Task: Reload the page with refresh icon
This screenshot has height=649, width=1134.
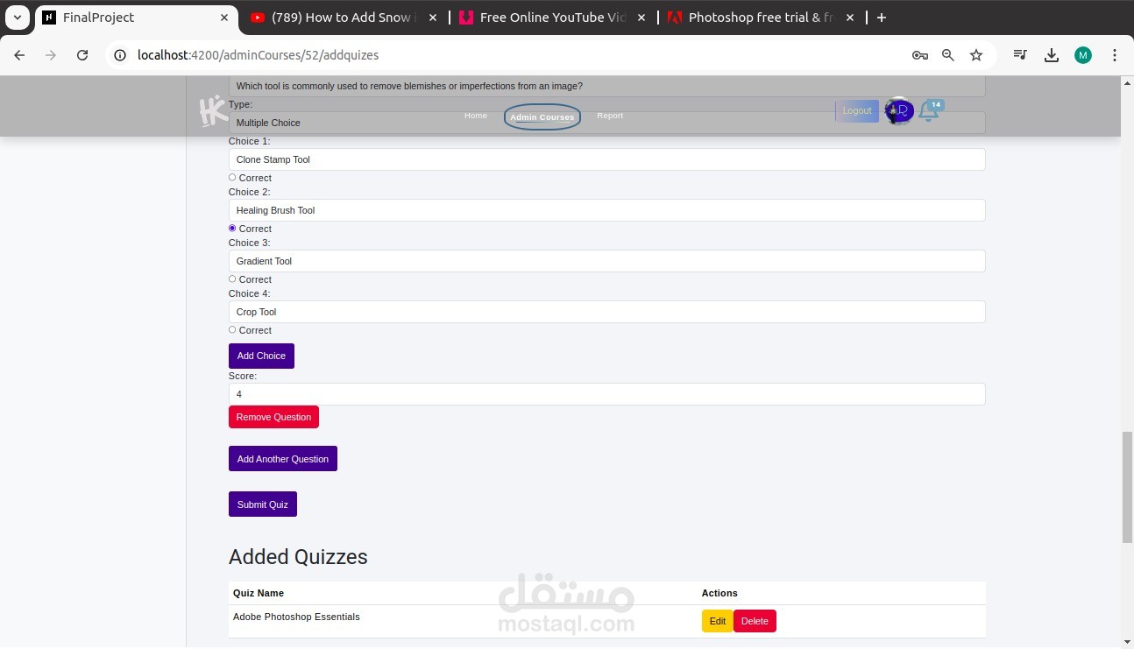Action: tap(82, 55)
